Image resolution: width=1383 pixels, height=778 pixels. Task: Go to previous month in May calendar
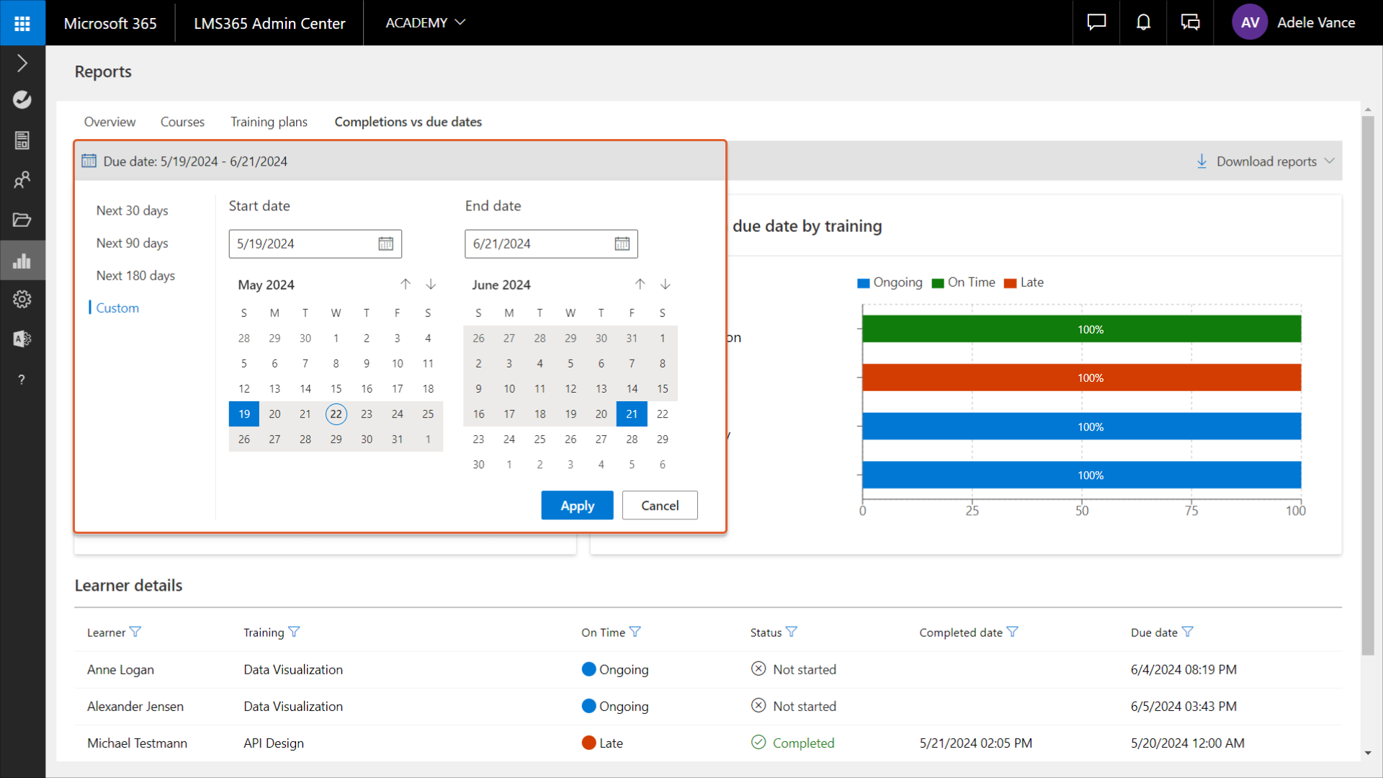pyautogui.click(x=406, y=285)
